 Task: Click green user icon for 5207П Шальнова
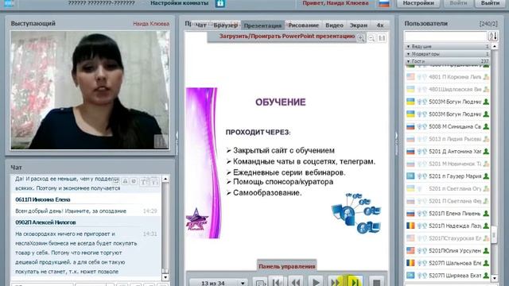coord(486,263)
